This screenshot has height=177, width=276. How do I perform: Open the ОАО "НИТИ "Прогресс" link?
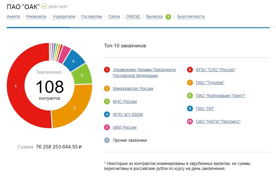click(218, 121)
